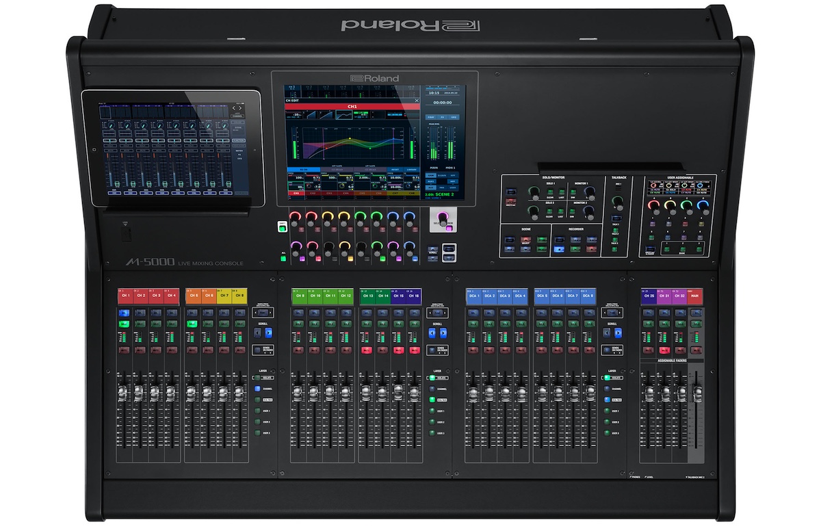Viewport: 821px width, 531px height.
Task: Solo channel CH 10
Action: (315, 323)
